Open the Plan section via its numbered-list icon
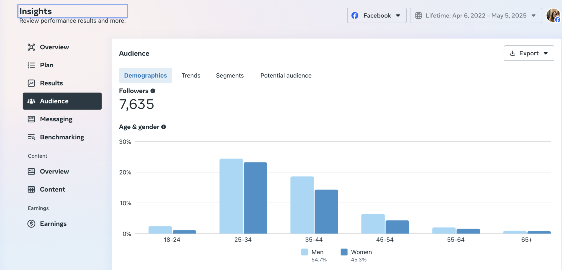562x270 pixels. click(x=31, y=65)
